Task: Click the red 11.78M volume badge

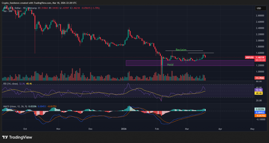Action: (260, 78)
